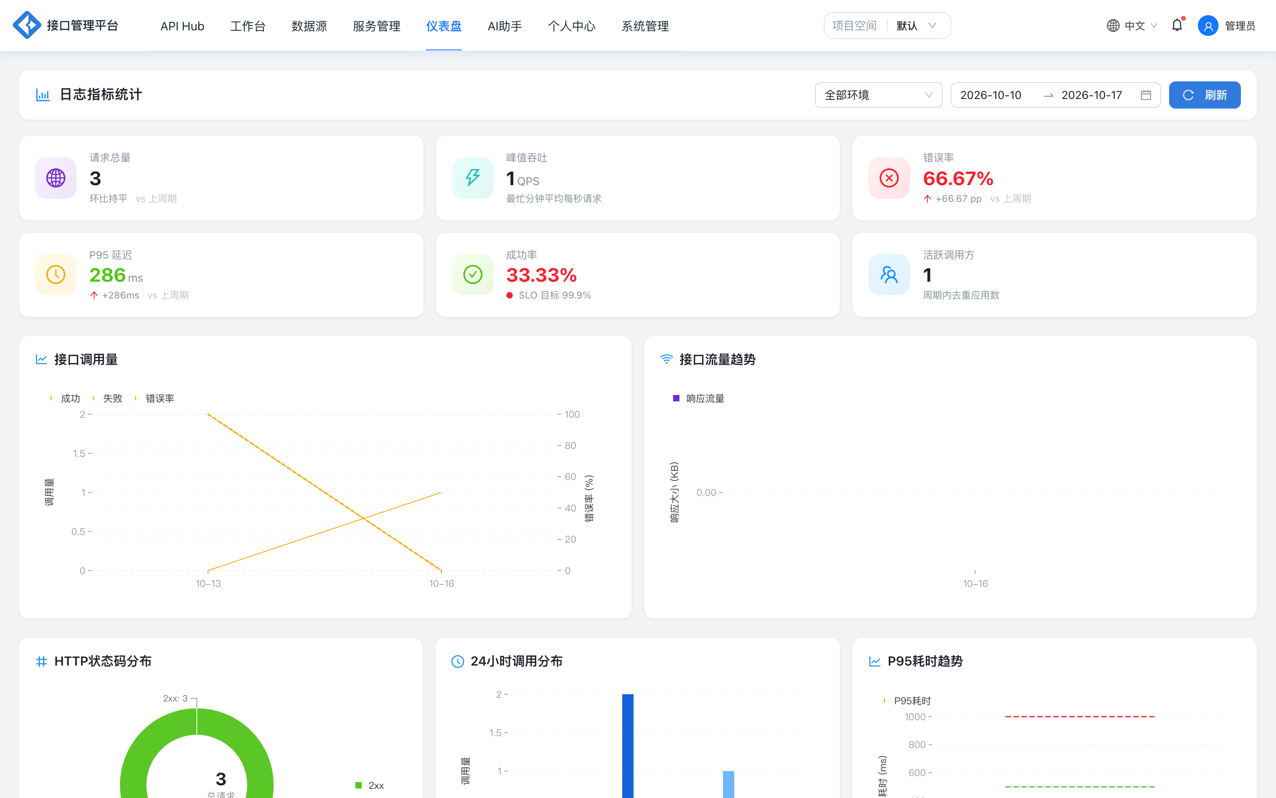Toggle the 响应流量 legend series

pyautogui.click(x=699, y=399)
